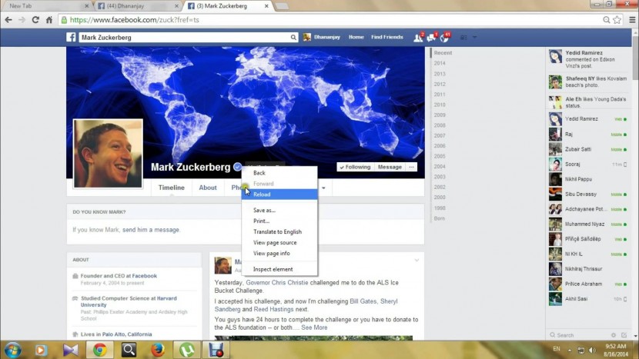
Task: Launch Firefox from the taskbar
Action: click(158, 350)
